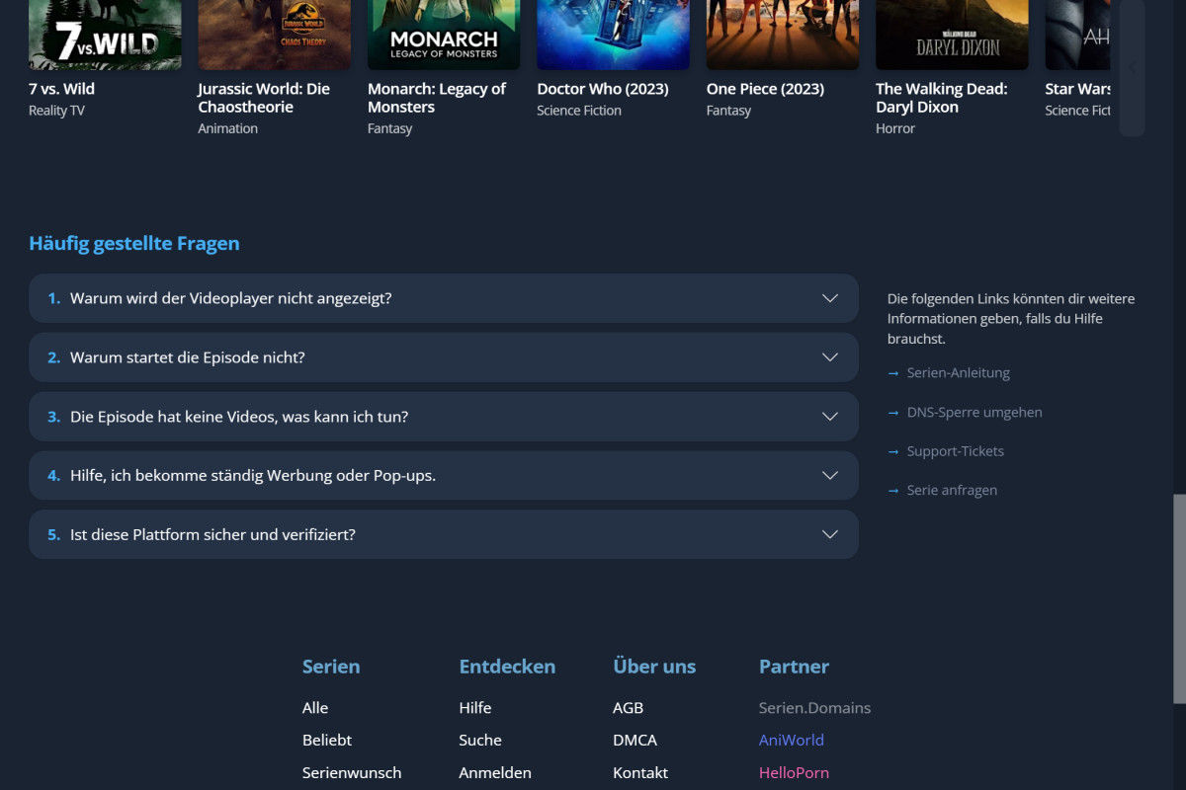Screen dimensions: 1186x790
Task: Select Anmelden under the Entdecken column
Action: [x=495, y=772]
